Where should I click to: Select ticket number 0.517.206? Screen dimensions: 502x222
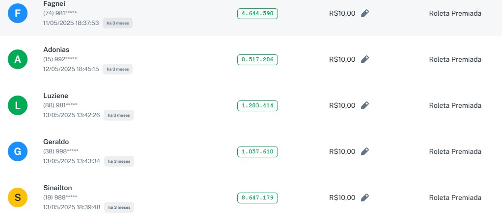coord(257,60)
